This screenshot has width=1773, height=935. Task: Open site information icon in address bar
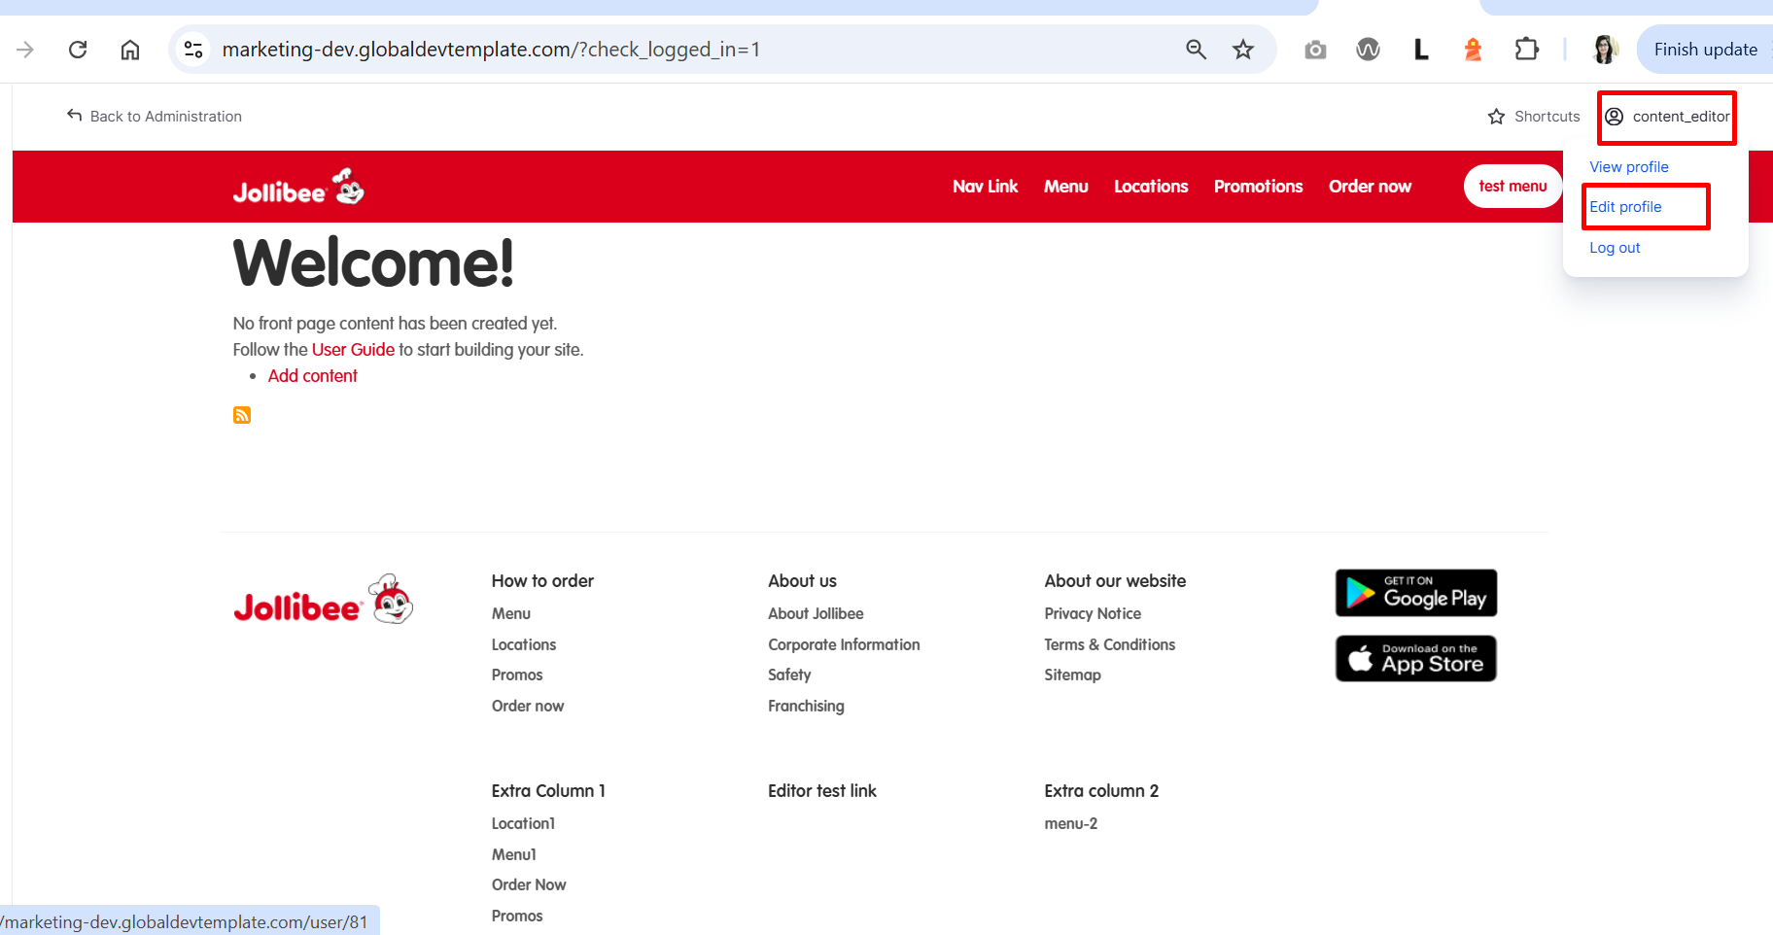(x=194, y=50)
